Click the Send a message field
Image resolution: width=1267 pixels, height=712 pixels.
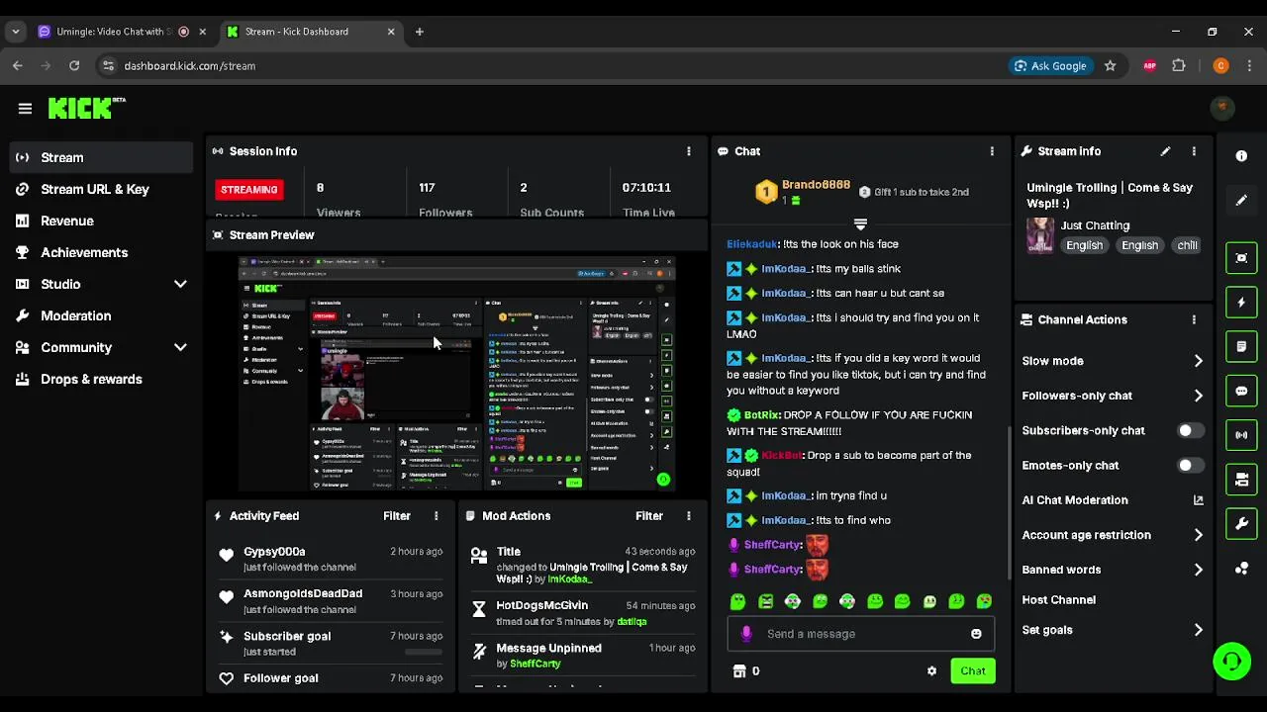(859, 634)
